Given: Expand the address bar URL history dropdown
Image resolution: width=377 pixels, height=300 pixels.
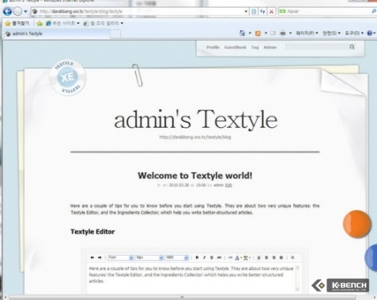Looking at the screenshot, I should 246,11.
